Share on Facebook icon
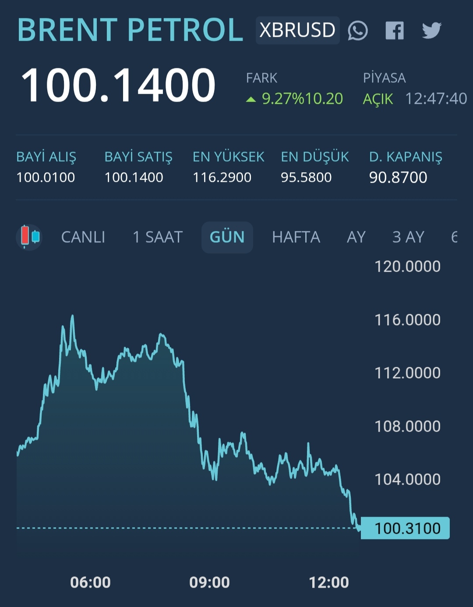Image resolution: width=473 pixels, height=607 pixels. (394, 31)
